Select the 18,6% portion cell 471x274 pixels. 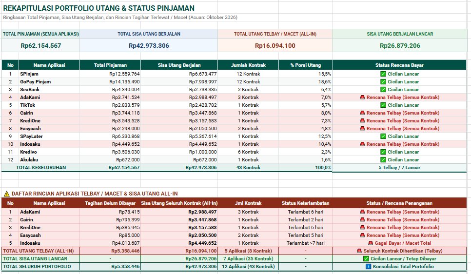(x=306, y=82)
